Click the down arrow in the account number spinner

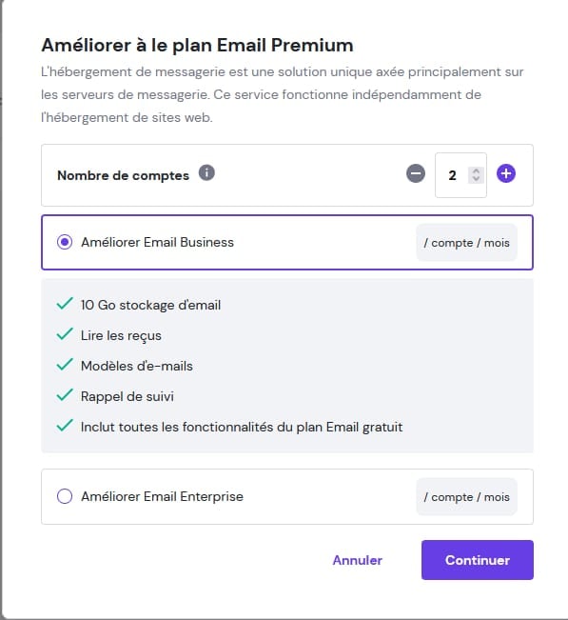(x=476, y=179)
